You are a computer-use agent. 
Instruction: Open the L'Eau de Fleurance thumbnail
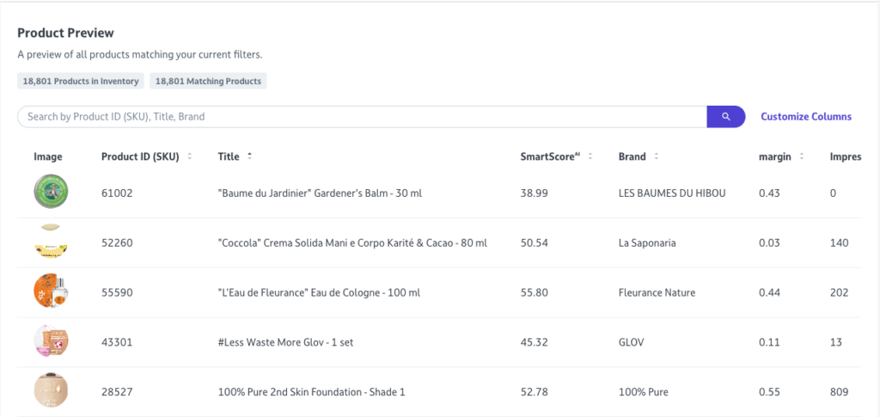point(51,292)
